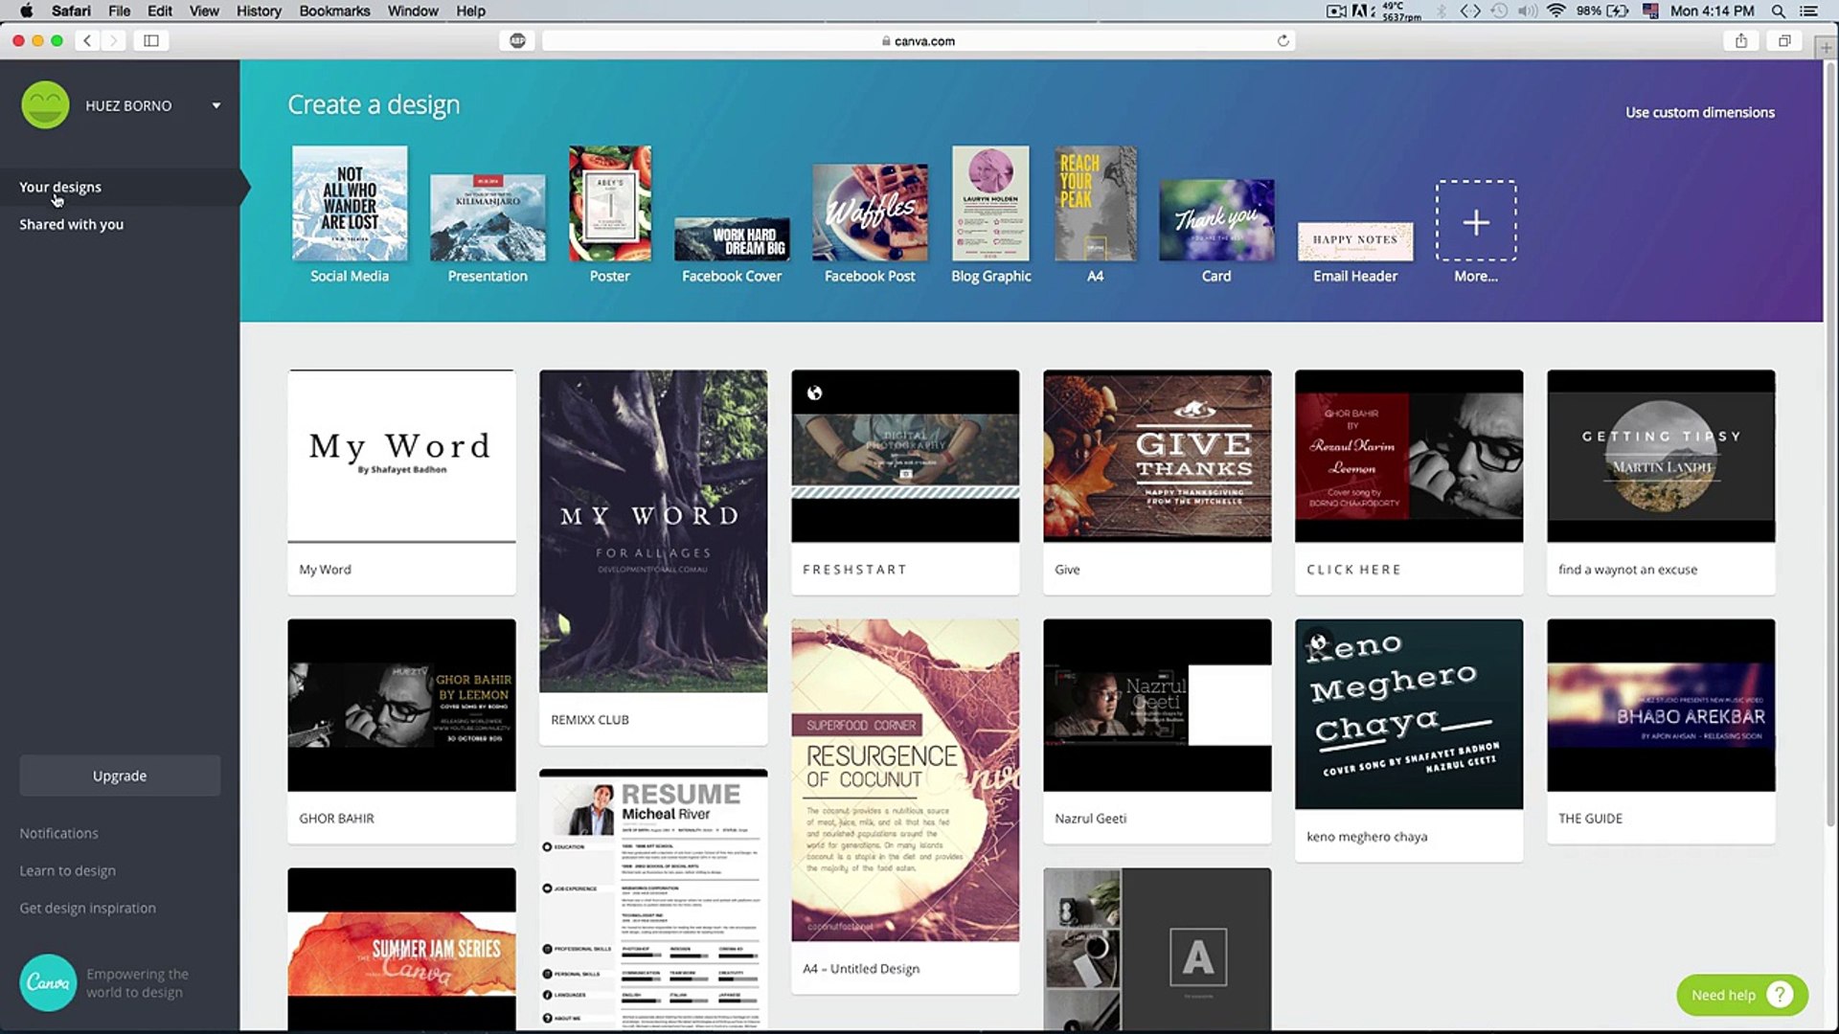The width and height of the screenshot is (1839, 1034).
Task: Click the Upgrade button
Action: click(120, 775)
